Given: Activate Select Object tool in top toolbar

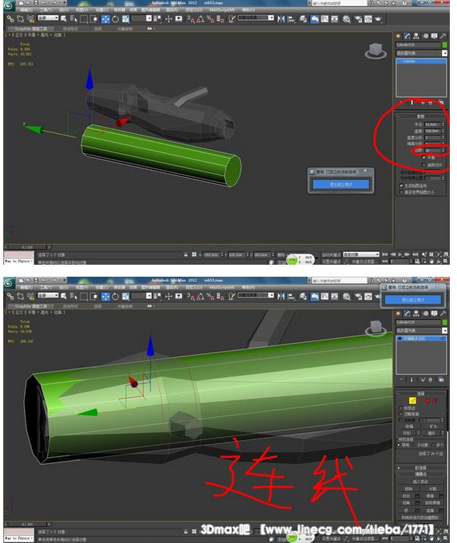Looking at the screenshot, I should tap(64, 18).
